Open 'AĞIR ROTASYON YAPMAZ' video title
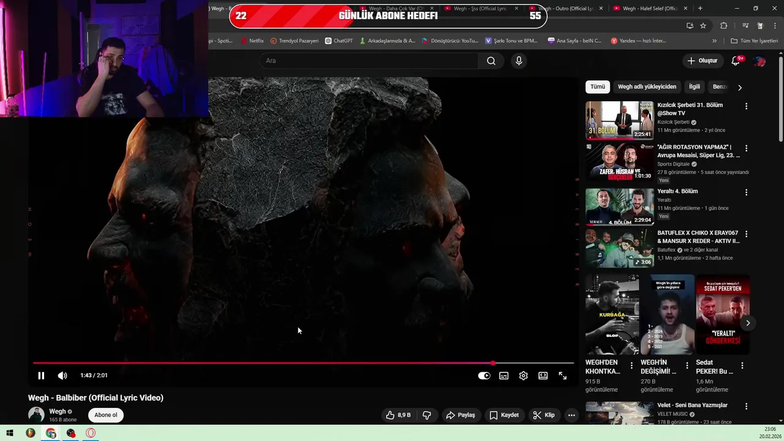Image resolution: width=784 pixels, height=441 pixels. (x=698, y=151)
